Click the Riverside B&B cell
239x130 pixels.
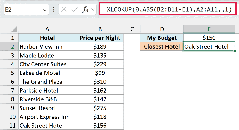coord(47,99)
